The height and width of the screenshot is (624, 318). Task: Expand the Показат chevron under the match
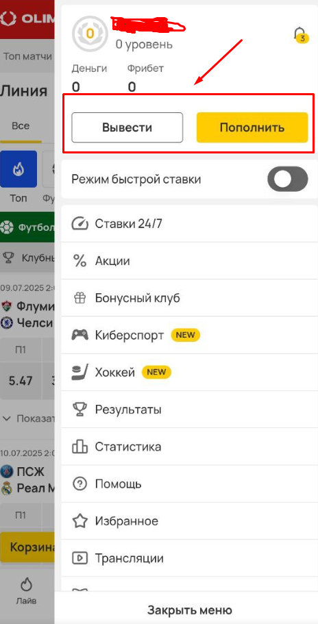pyautogui.click(x=7, y=419)
